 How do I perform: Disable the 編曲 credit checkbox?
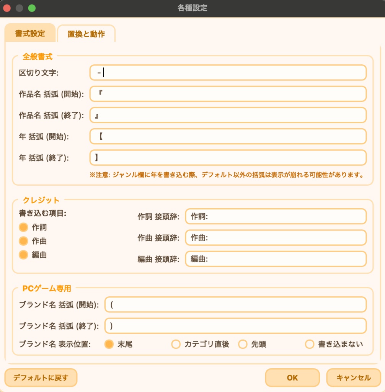click(x=23, y=255)
